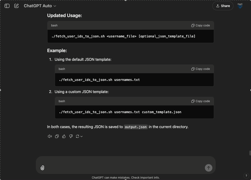Screen dimensions: 251x180
Task: Give thumbs down to the response
Action: [71, 136]
